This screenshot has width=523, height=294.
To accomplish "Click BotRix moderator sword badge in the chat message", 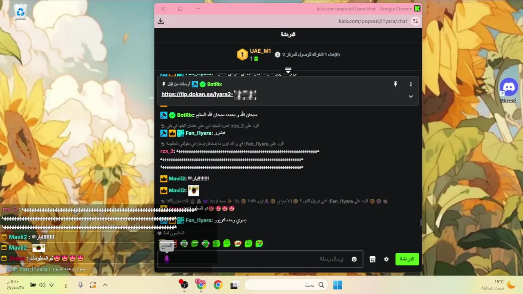I will [x=163, y=115].
